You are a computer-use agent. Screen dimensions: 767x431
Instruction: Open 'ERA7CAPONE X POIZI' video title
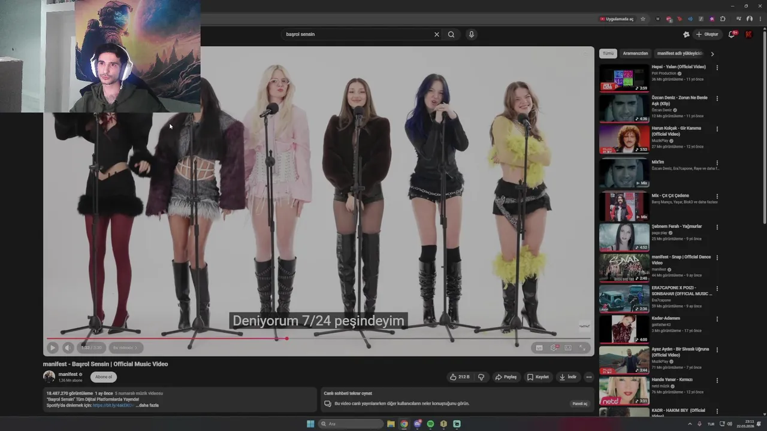682,290
